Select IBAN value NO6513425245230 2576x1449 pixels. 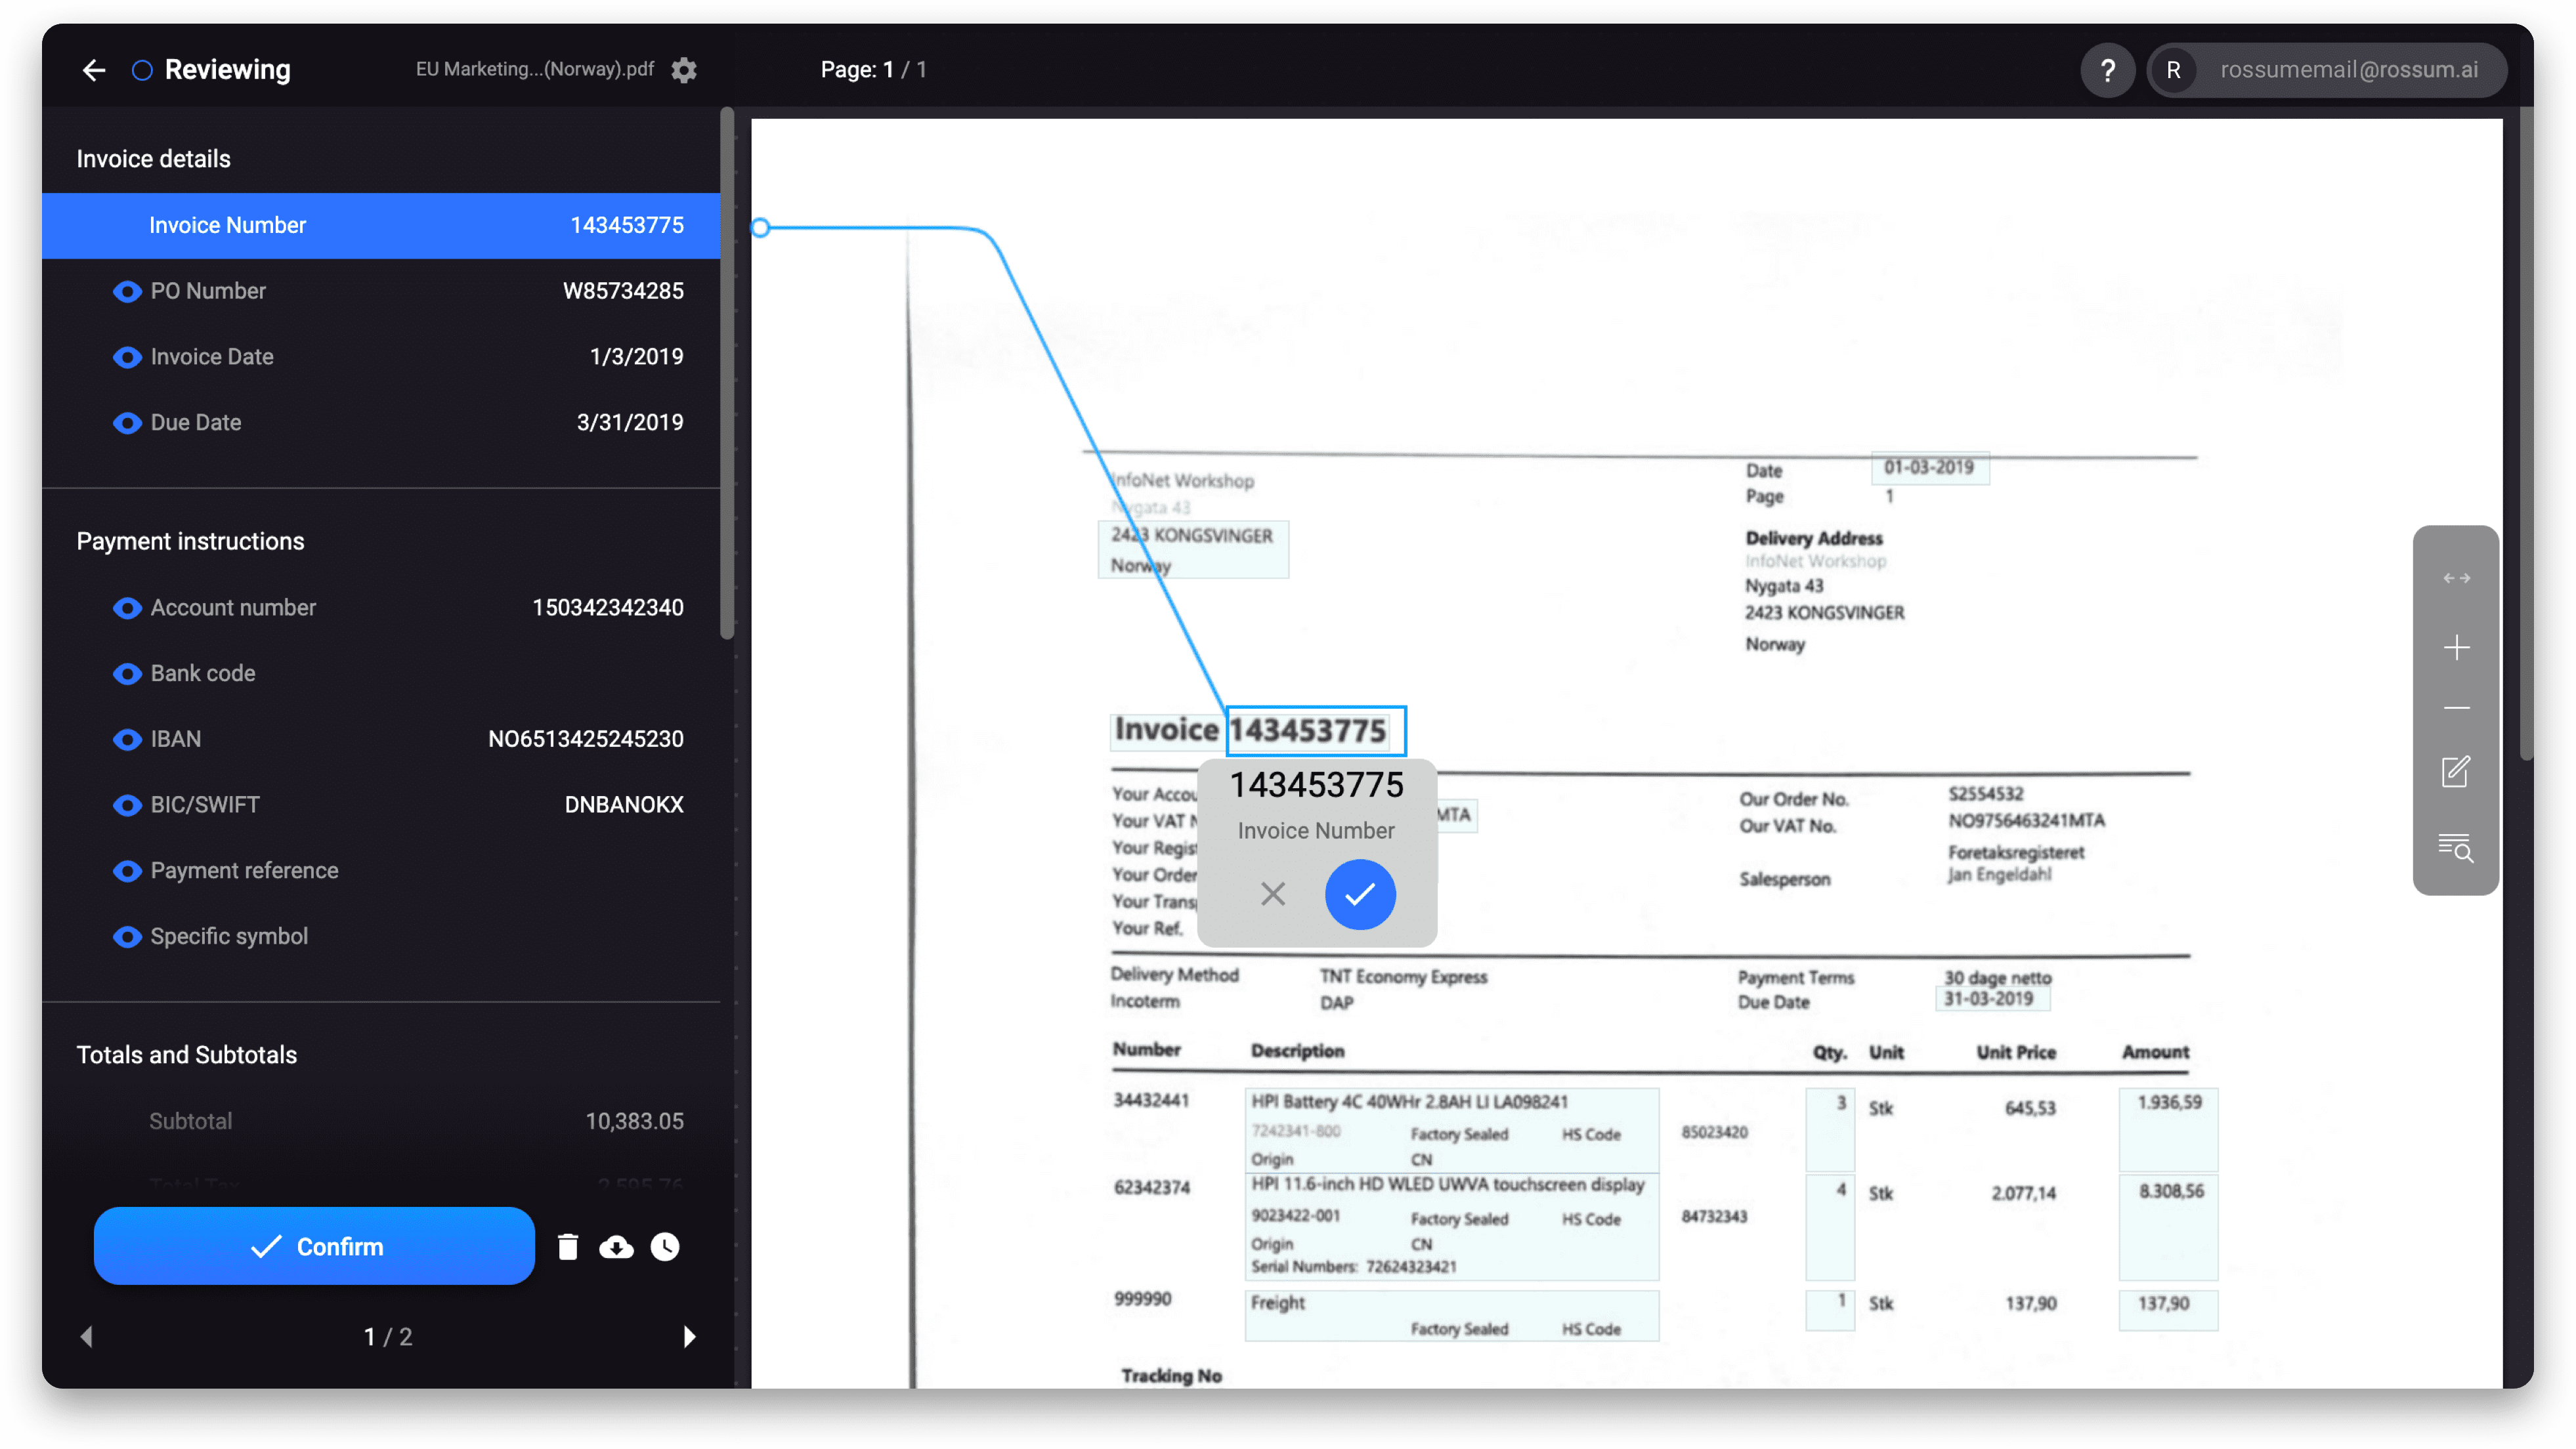pos(586,739)
